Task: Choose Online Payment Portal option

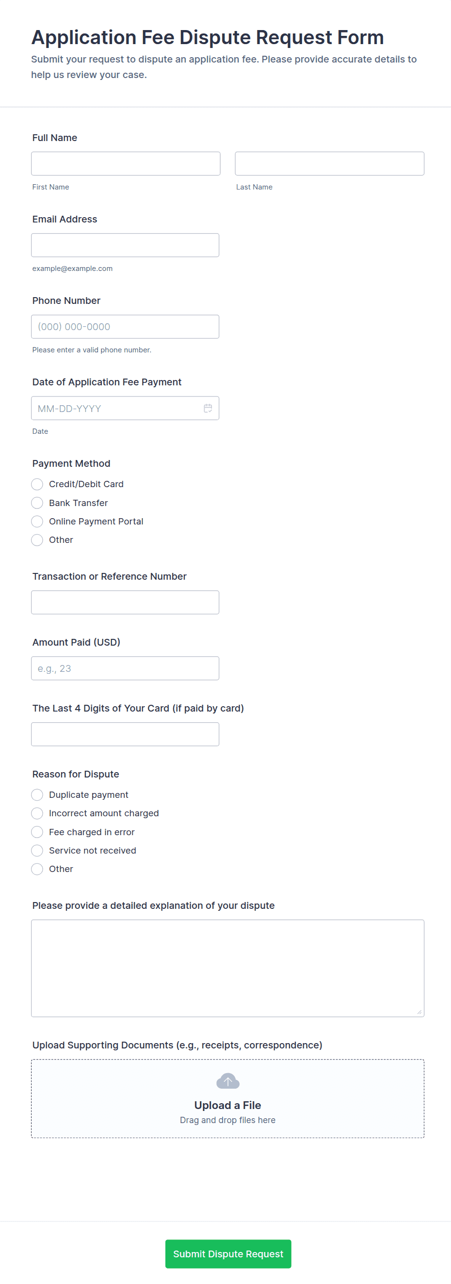Action: click(37, 522)
